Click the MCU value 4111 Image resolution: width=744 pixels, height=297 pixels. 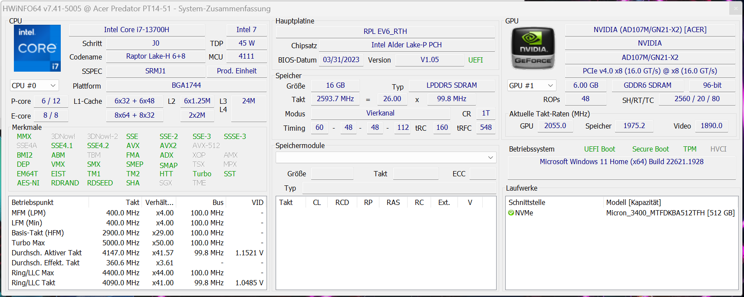(x=247, y=56)
